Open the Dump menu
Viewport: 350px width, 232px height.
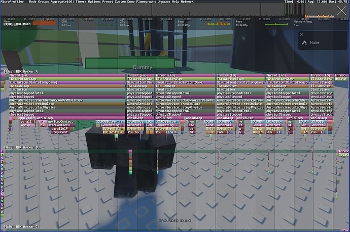tap(131, 2)
